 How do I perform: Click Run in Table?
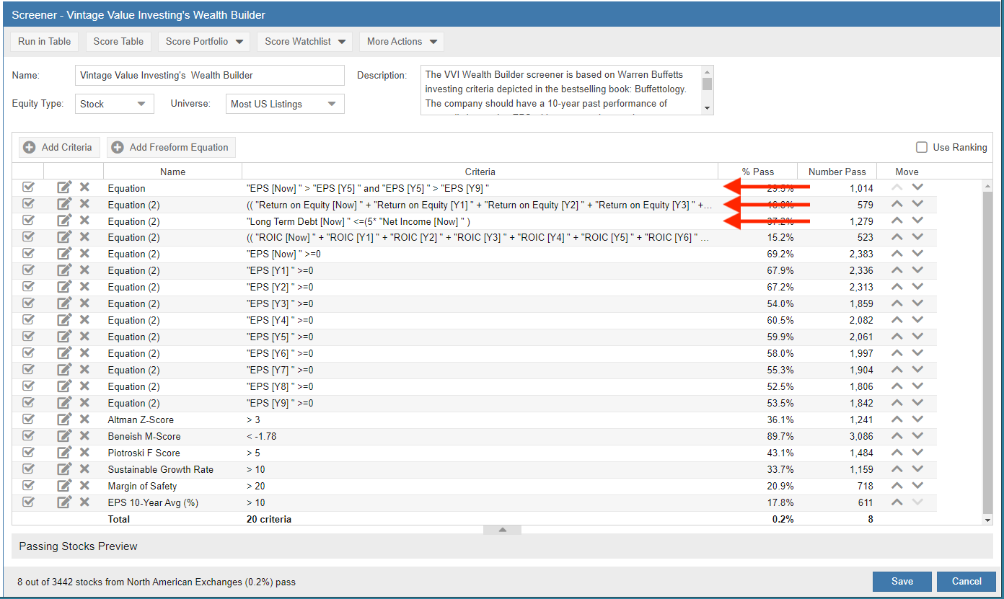coord(45,41)
